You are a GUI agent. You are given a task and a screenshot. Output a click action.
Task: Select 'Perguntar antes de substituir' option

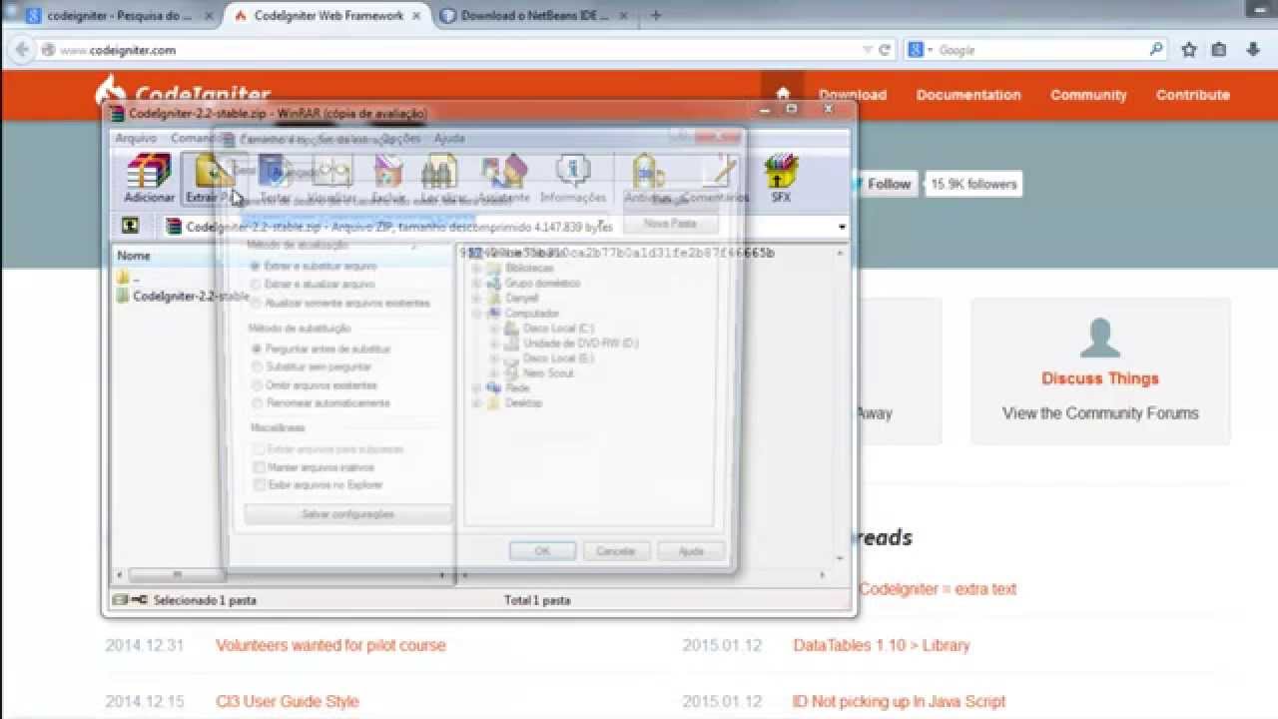pos(257,350)
